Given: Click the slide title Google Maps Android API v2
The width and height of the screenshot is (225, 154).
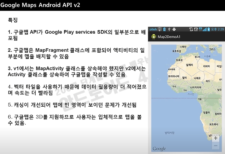Looking at the screenshot, I should coord(40,5).
